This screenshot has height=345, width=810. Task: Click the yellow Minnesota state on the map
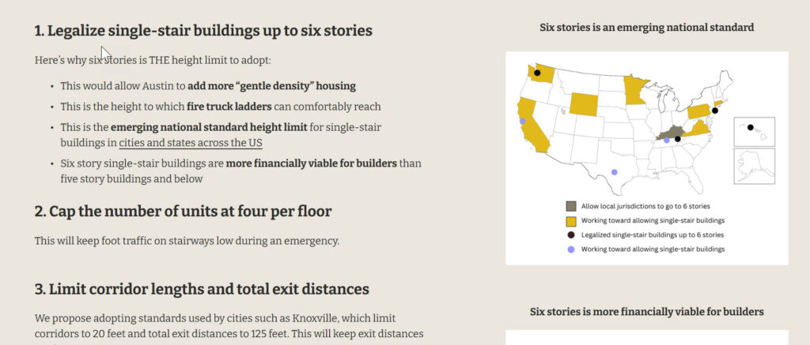(x=634, y=91)
